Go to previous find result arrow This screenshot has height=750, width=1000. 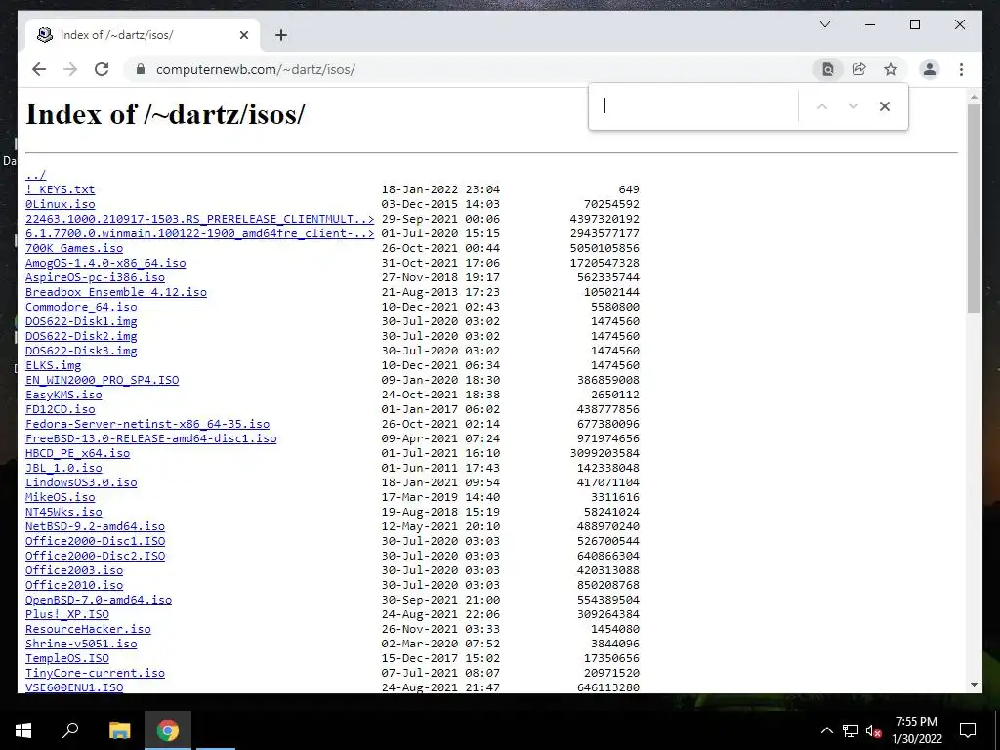pyautogui.click(x=822, y=106)
